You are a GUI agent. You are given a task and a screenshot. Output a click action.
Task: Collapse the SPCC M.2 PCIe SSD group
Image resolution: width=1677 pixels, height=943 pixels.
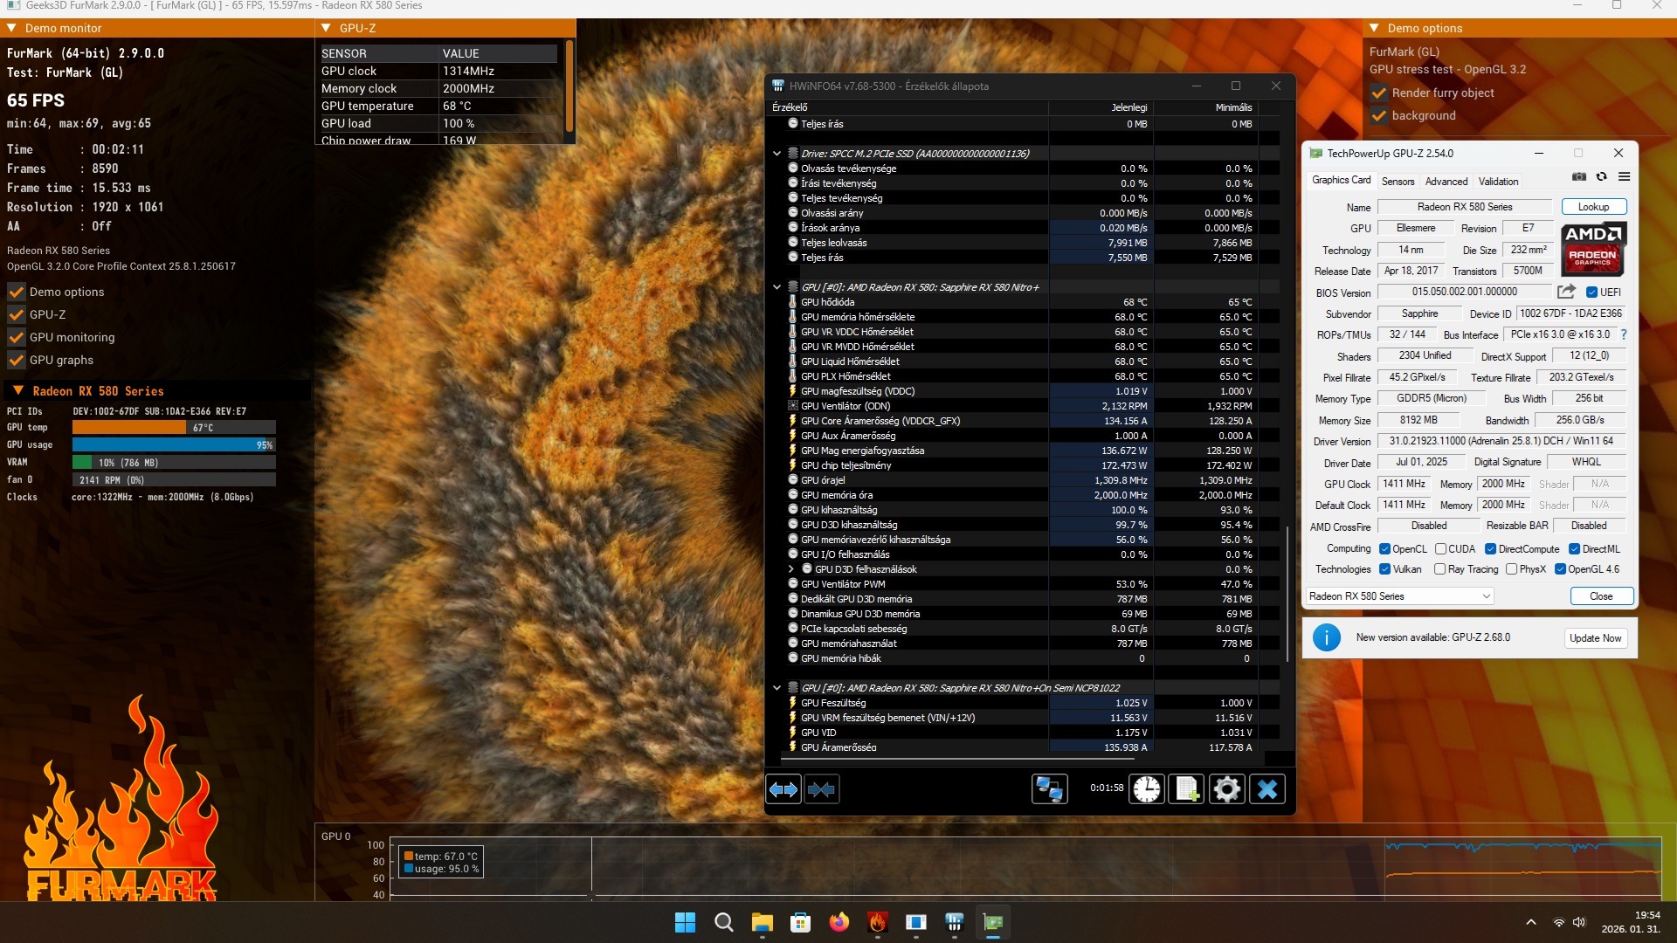776,154
